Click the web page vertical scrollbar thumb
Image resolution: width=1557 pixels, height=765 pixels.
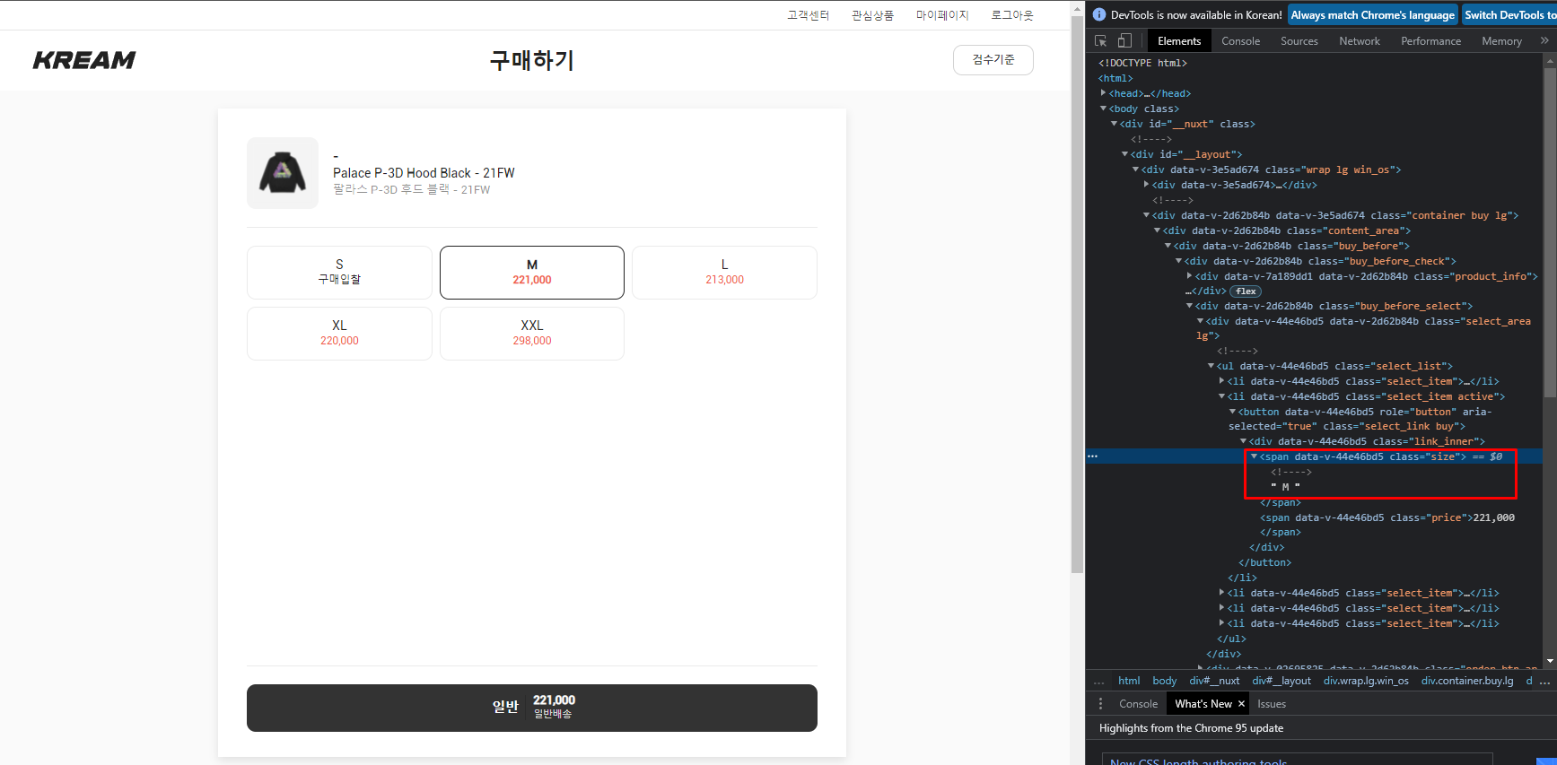click(x=1078, y=296)
